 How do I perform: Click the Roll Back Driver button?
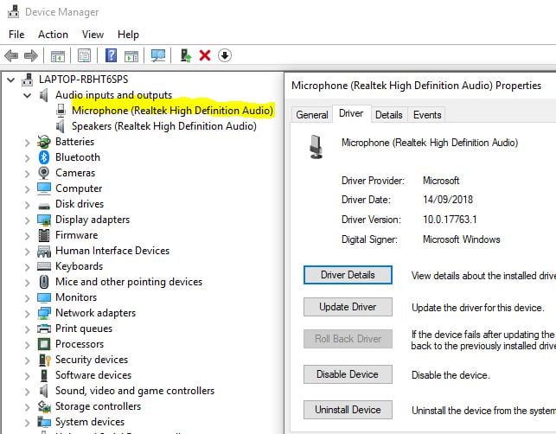348,339
